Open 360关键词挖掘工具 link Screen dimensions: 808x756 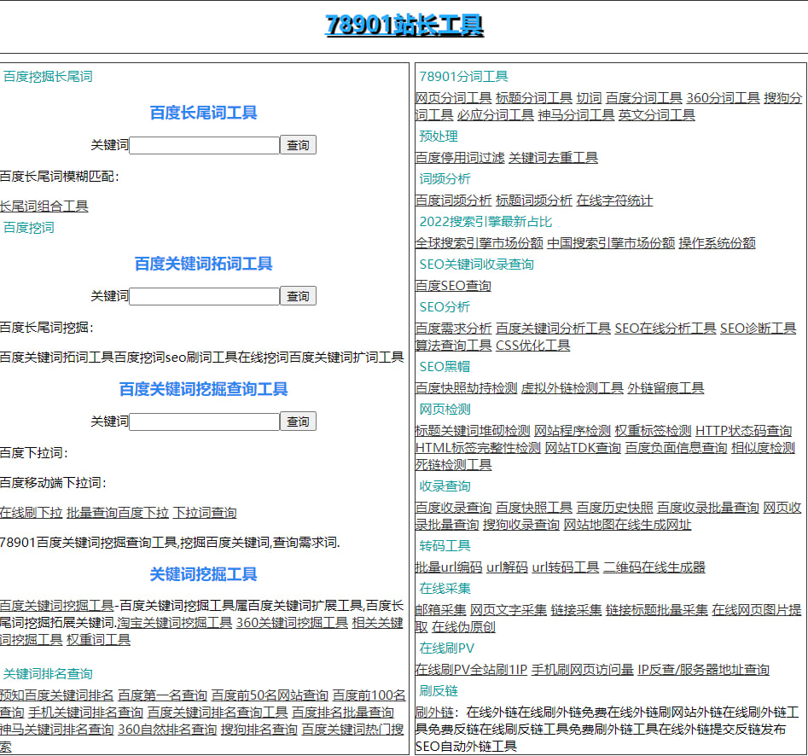click(292, 623)
